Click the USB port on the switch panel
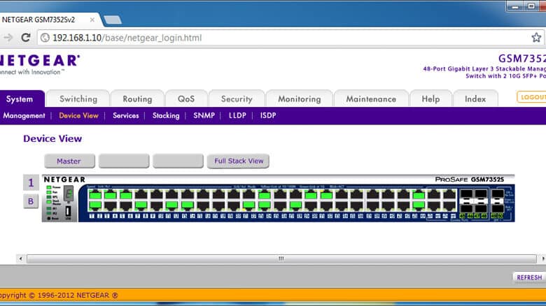Image resolution: width=546 pixels, height=306 pixels. pos(69,211)
